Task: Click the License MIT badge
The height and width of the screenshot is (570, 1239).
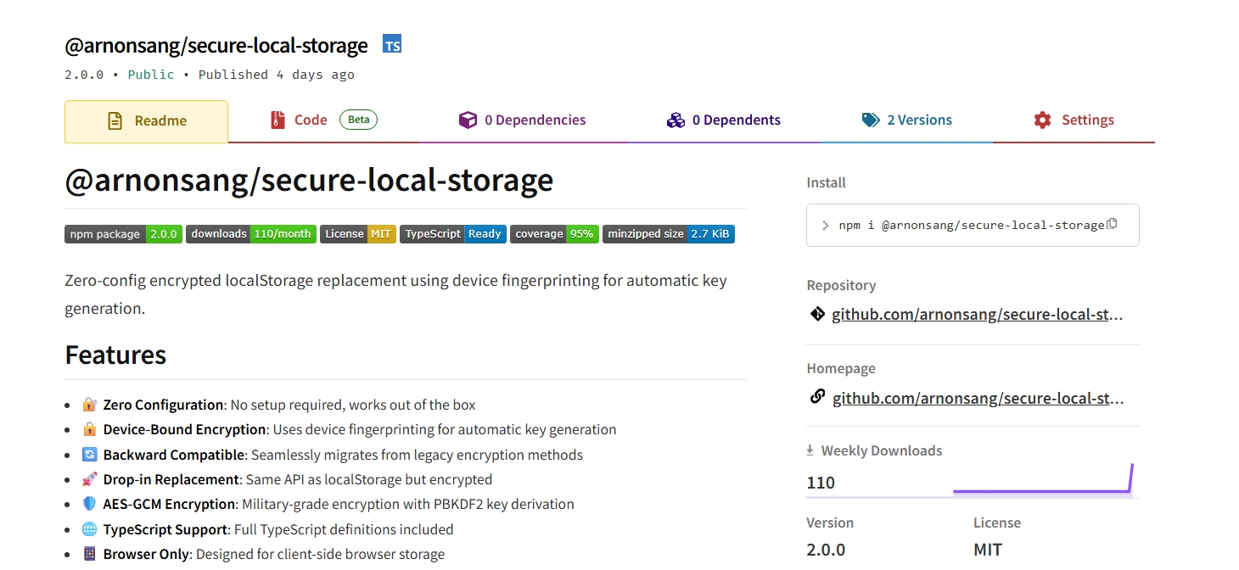Action: pos(358,234)
